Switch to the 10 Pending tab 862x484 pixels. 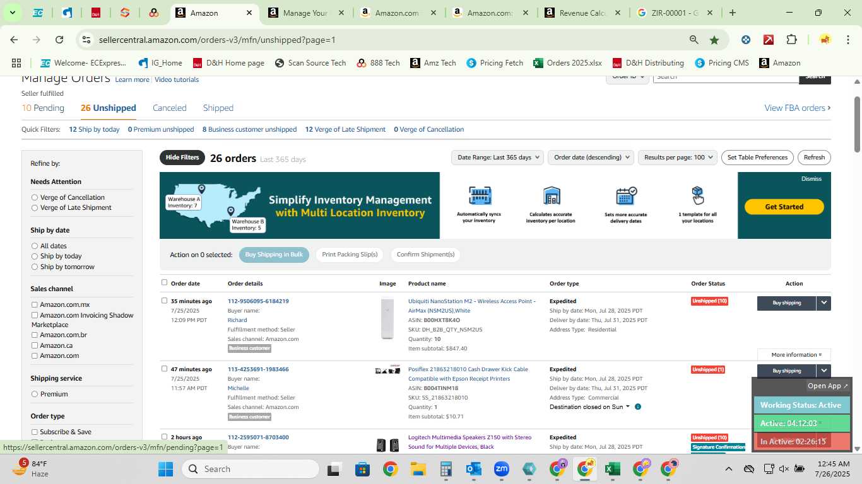pyautogui.click(x=43, y=108)
